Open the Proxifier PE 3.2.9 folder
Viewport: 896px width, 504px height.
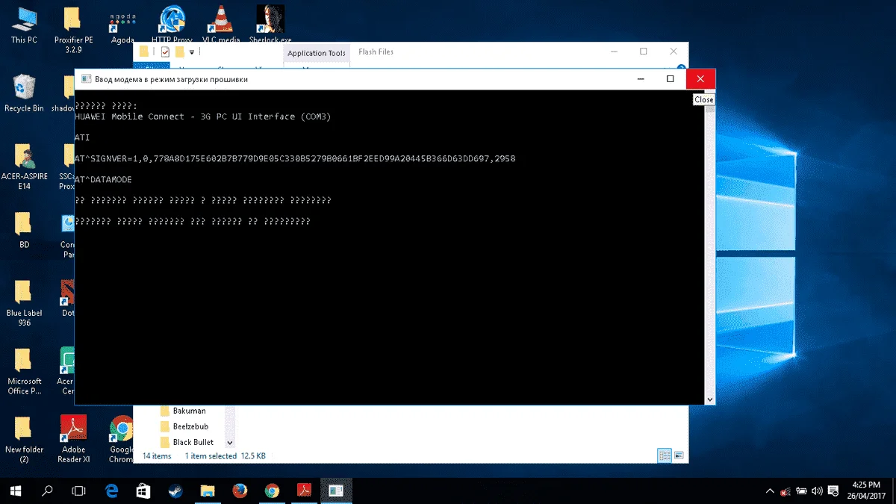coord(73,30)
